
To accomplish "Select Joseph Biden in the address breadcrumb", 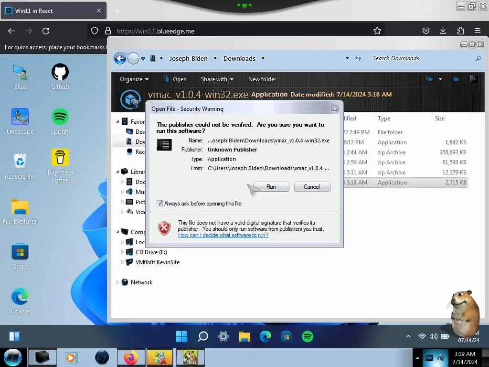I will coord(188,58).
